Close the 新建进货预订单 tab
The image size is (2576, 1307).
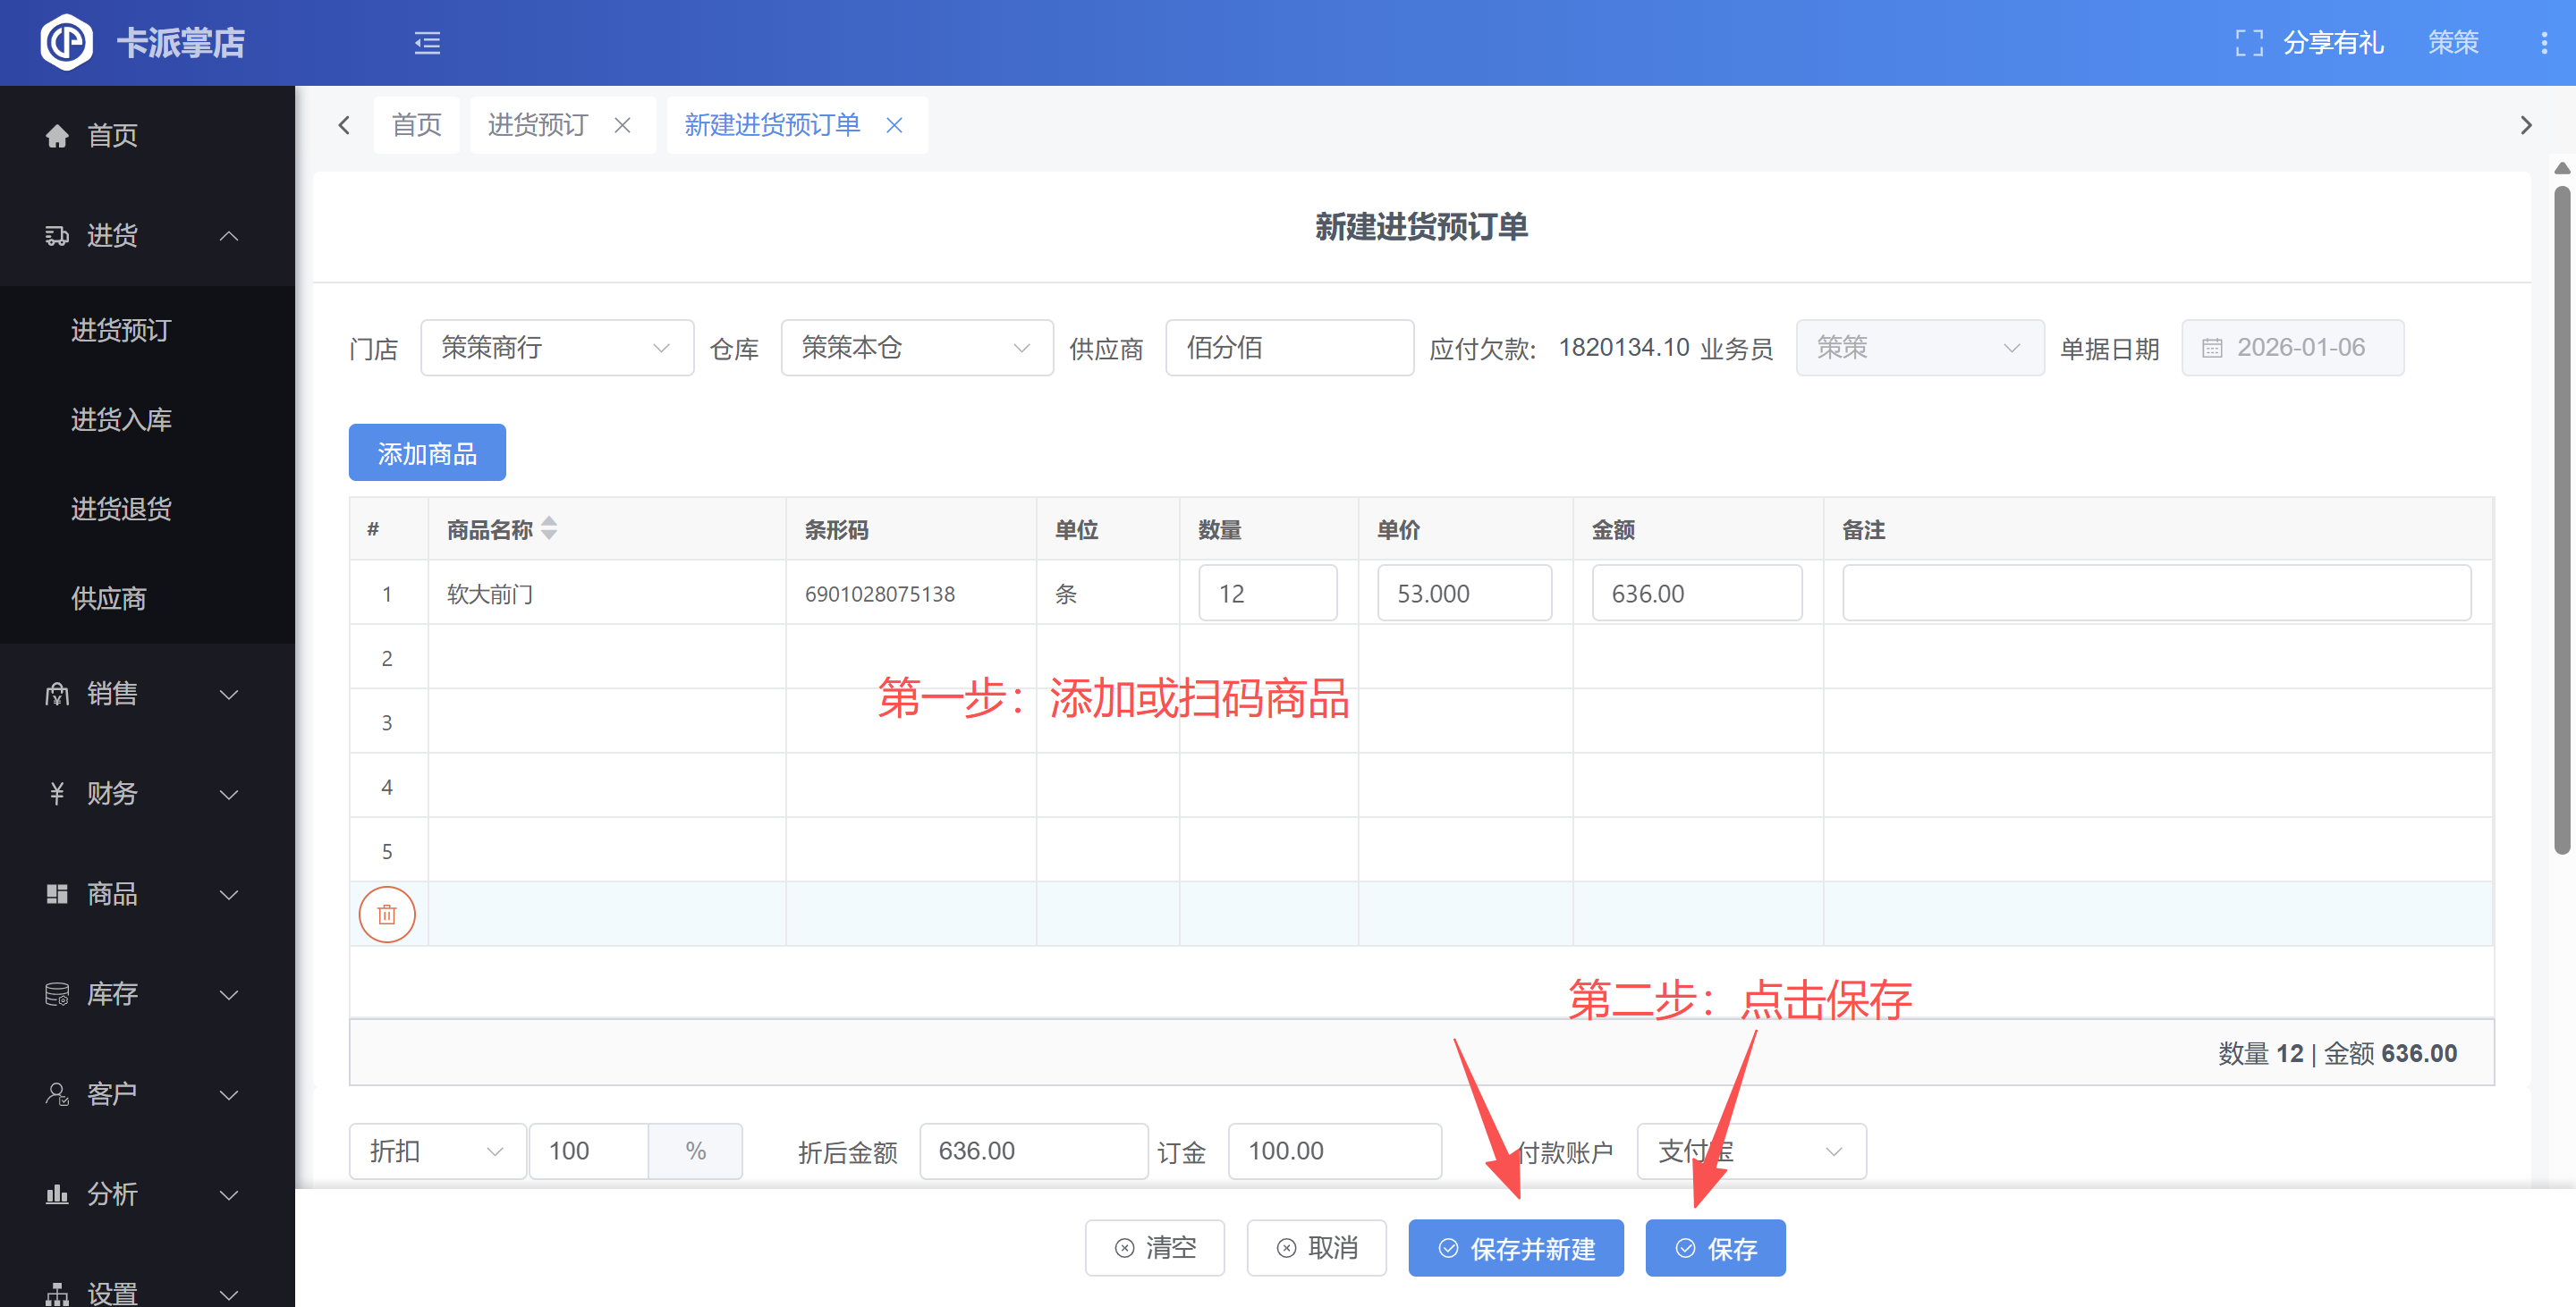click(894, 125)
